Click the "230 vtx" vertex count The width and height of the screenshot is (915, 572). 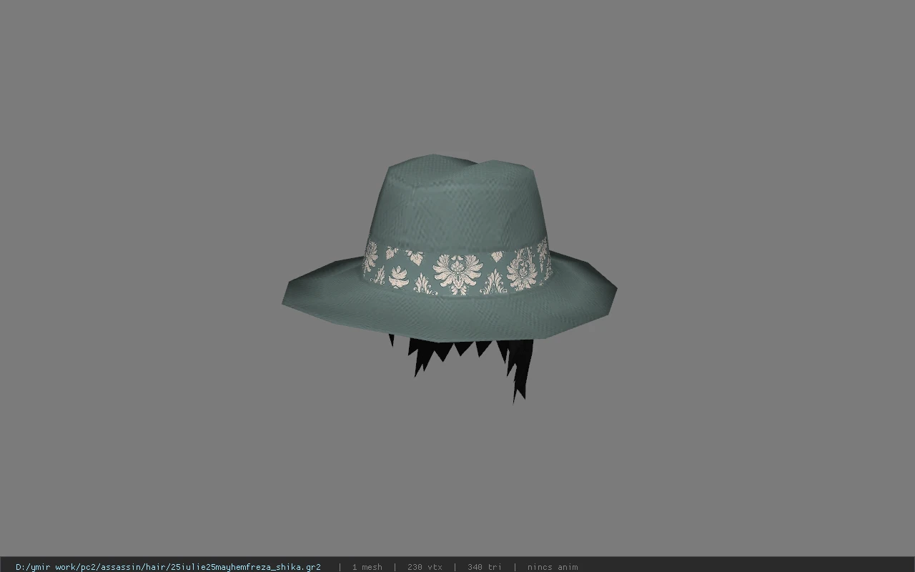click(x=425, y=567)
